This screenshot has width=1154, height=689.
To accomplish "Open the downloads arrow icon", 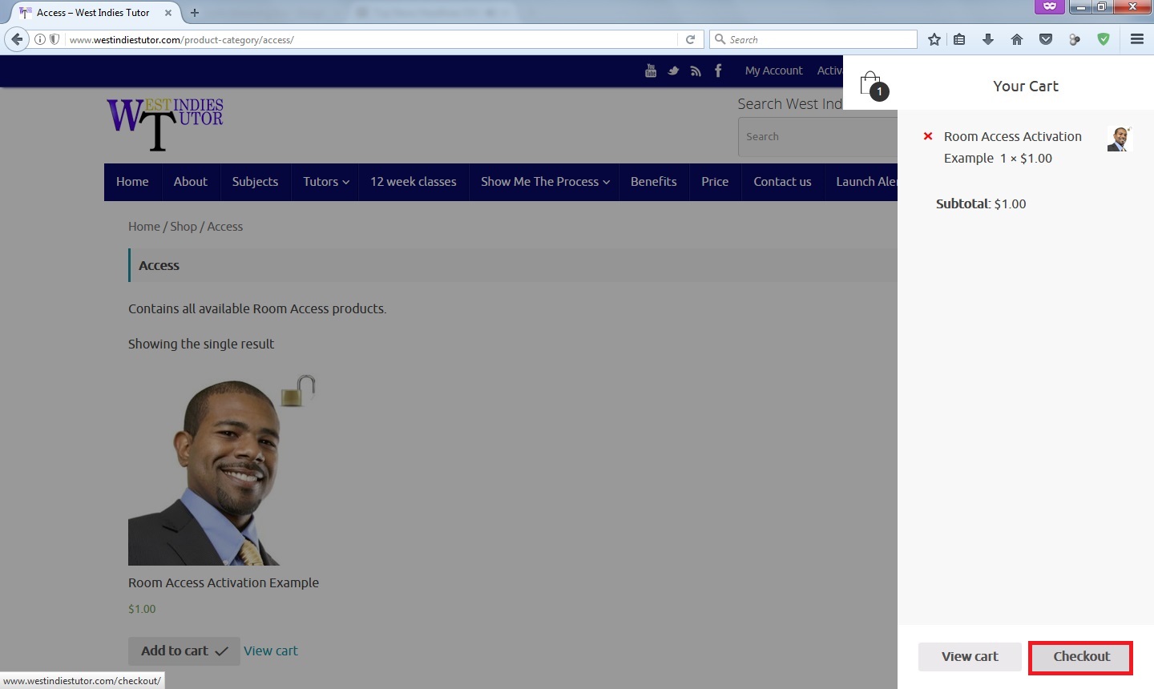I will coord(988,39).
